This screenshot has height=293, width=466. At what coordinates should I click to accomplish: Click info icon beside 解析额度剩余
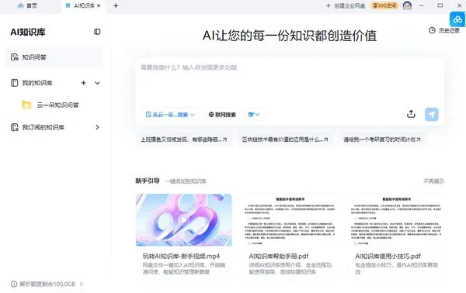pyautogui.click(x=14, y=284)
